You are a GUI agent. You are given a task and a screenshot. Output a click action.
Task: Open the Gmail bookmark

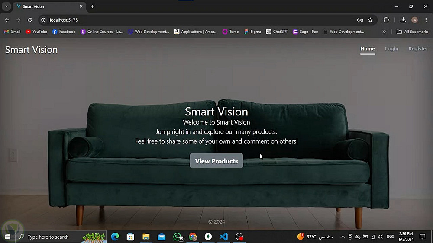click(12, 32)
